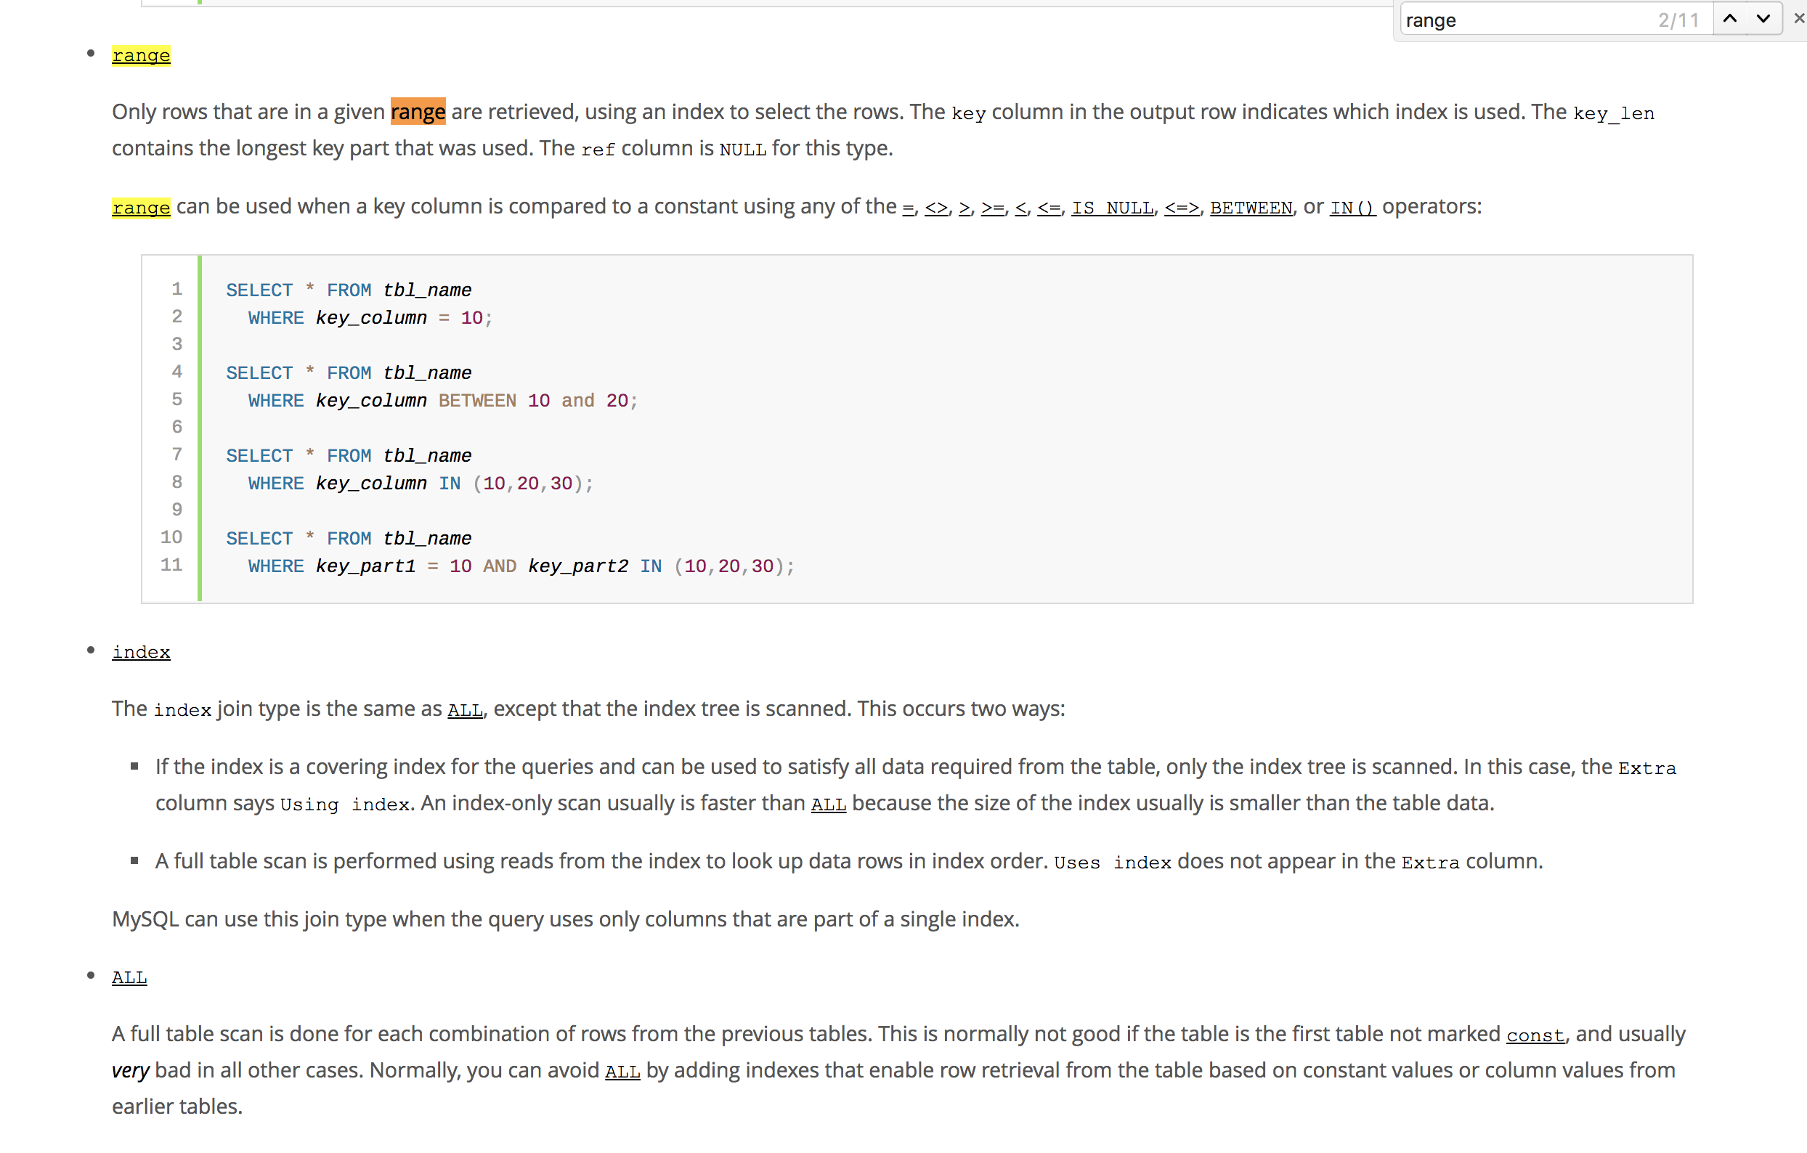Click the italic word 'very'
Viewport: 1807px width, 1153px height.
(x=131, y=1070)
